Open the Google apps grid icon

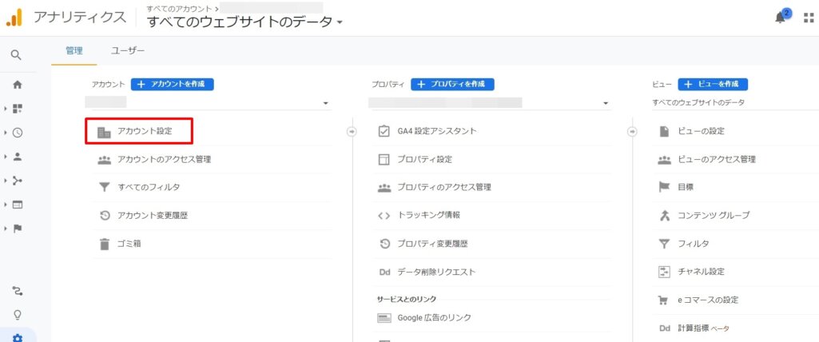[809, 18]
